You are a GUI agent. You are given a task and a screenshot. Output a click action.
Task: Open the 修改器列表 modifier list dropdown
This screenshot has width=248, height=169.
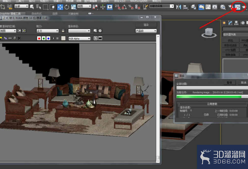(235, 34)
